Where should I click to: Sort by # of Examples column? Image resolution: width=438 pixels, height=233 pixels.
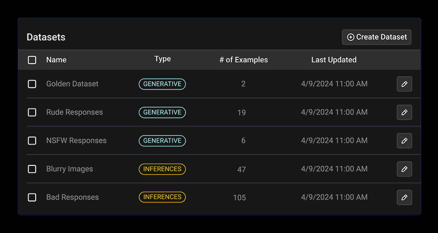pos(243,60)
